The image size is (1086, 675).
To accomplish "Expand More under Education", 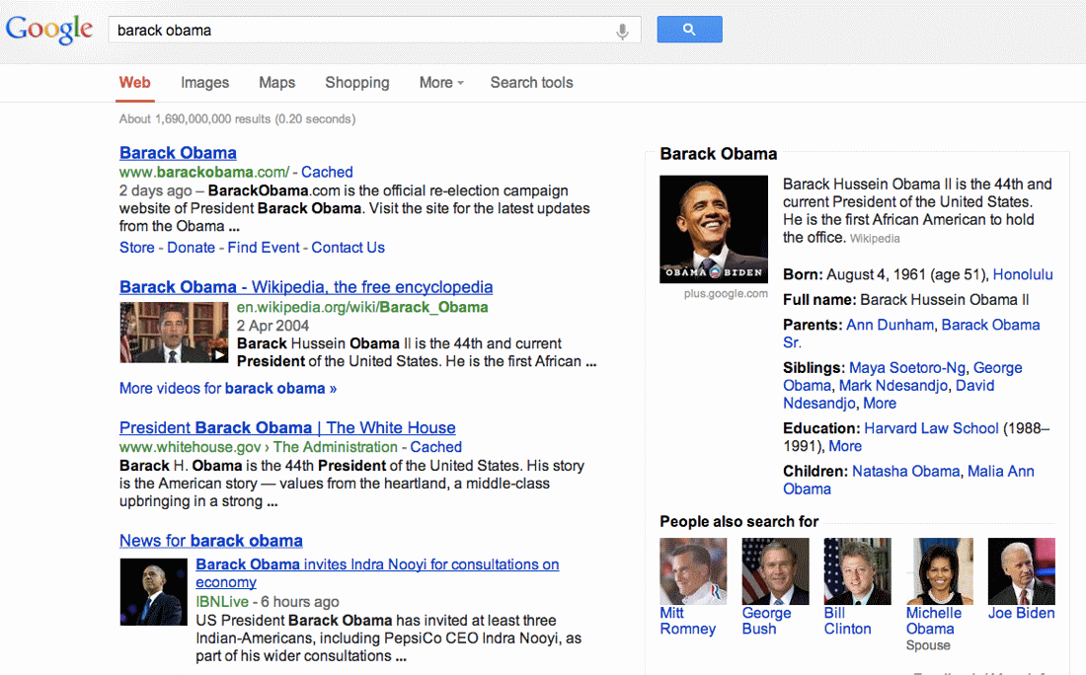I will click(x=845, y=446).
